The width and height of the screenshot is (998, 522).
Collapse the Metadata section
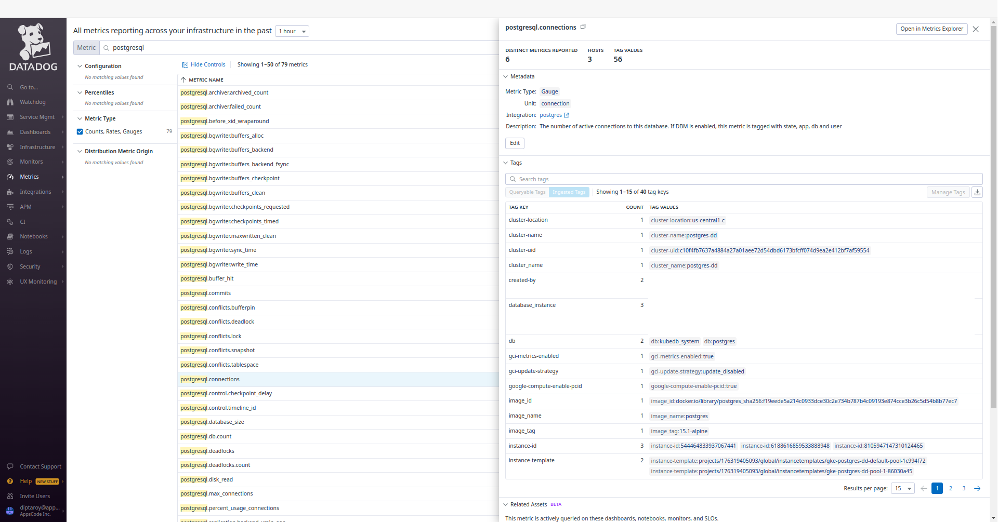pyautogui.click(x=506, y=76)
